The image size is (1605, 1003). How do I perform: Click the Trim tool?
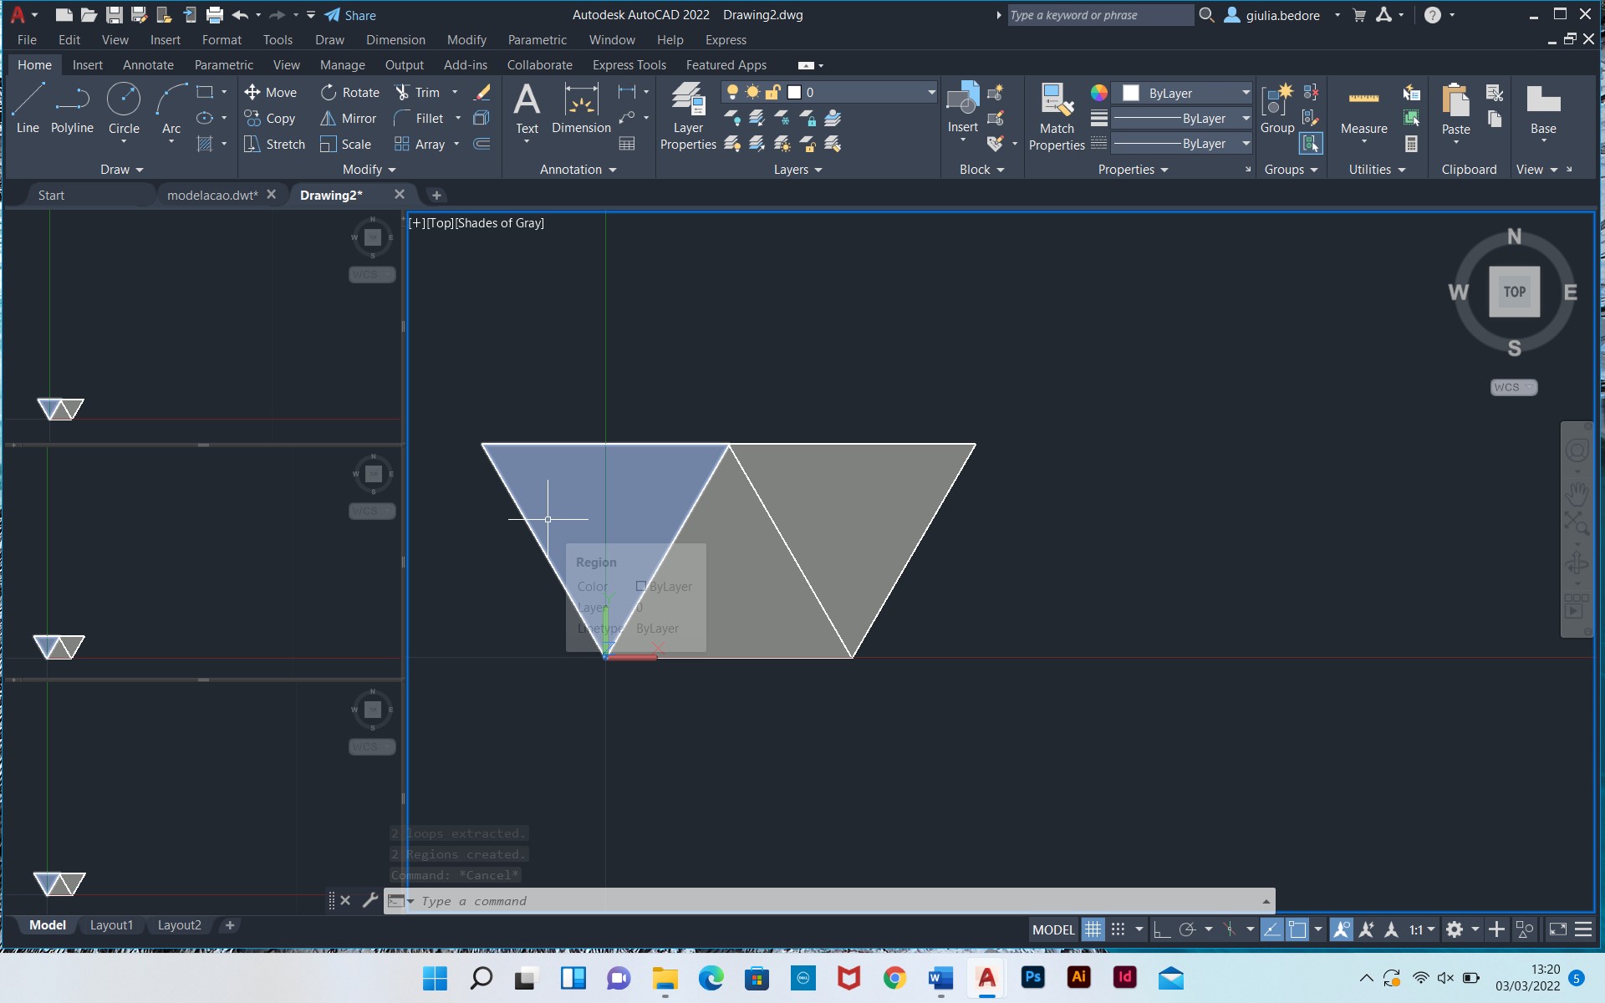click(x=417, y=92)
